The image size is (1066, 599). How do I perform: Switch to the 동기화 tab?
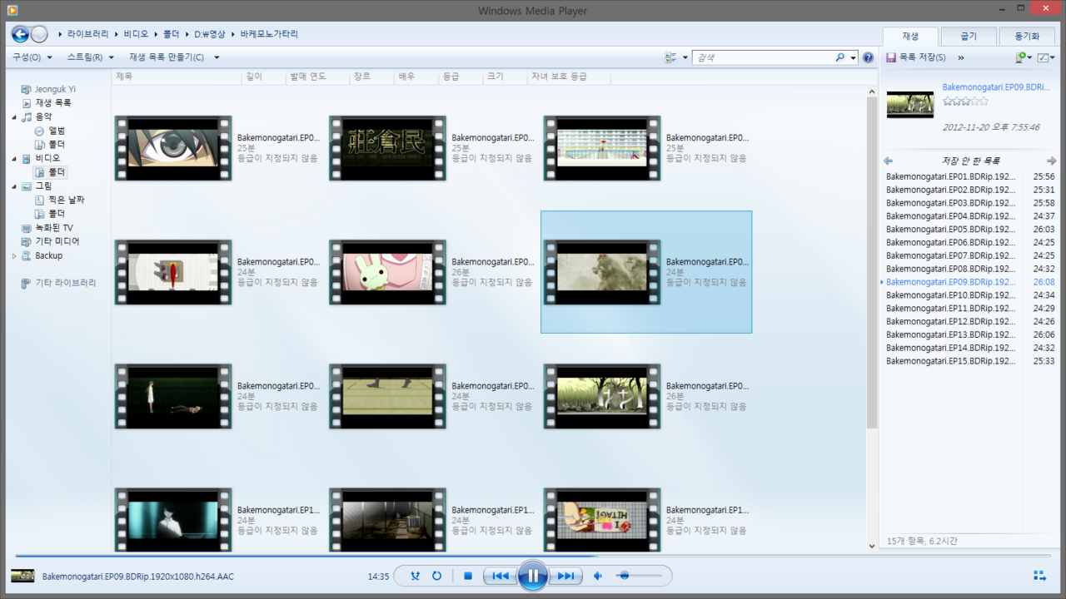pyautogui.click(x=1027, y=37)
